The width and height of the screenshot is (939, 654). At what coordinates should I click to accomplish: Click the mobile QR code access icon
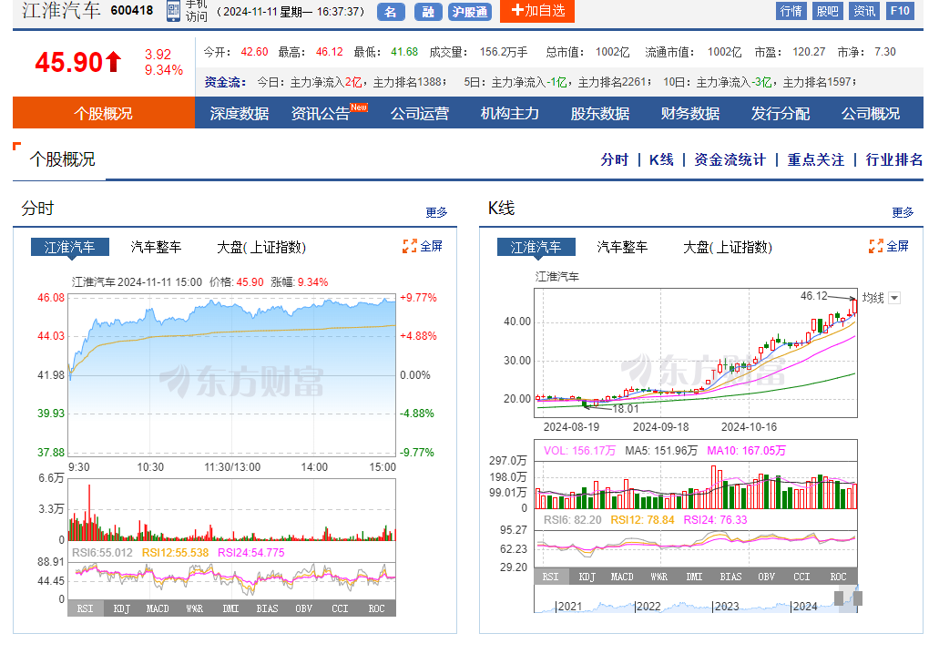pyautogui.click(x=173, y=11)
